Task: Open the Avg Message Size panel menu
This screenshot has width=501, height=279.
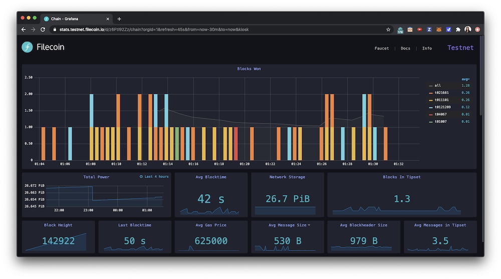Action: 289,225
